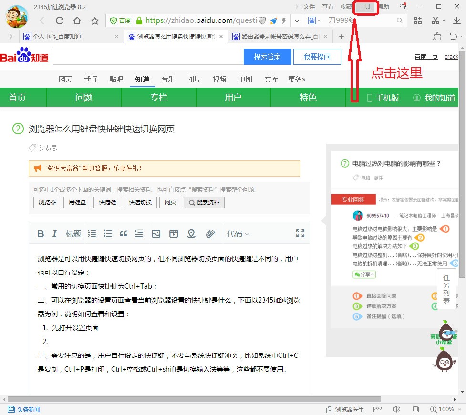Click the browser reload icon
The width and height of the screenshot is (466, 415).
click(60, 20)
